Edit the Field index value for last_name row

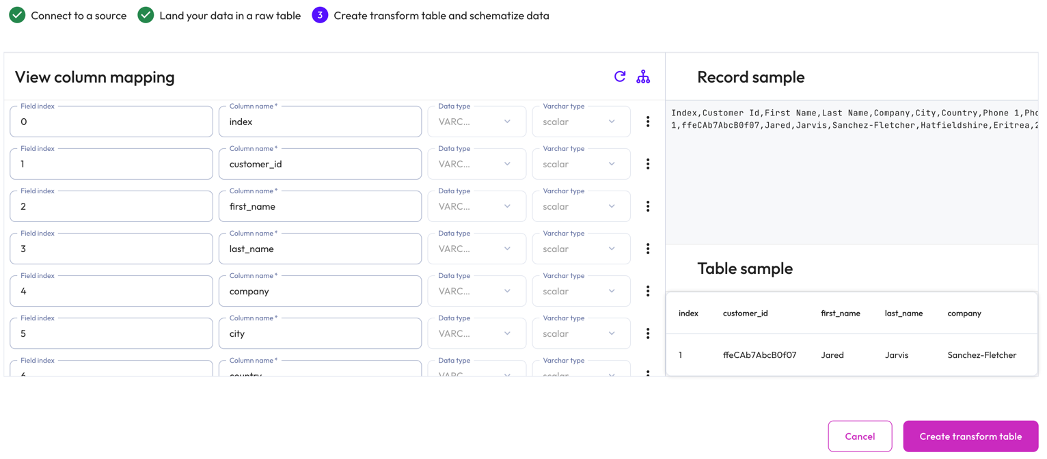pos(111,248)
